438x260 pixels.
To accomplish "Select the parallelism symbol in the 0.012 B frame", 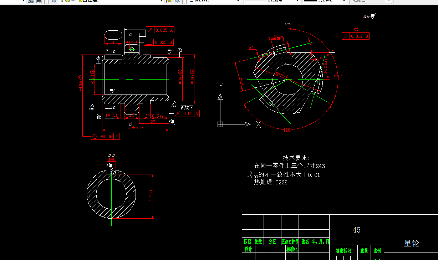I will [x=346, y=36].
